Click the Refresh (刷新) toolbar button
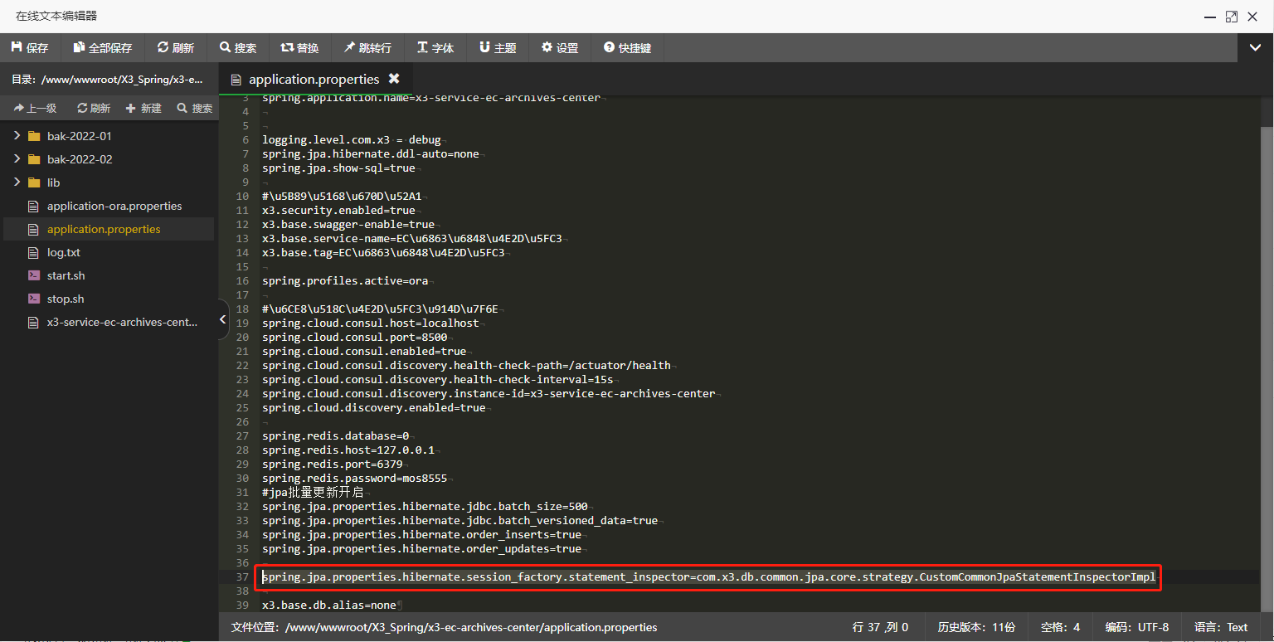Image resolution: width=1274 pixels, height=642 pixels. (x=175, y=48)
